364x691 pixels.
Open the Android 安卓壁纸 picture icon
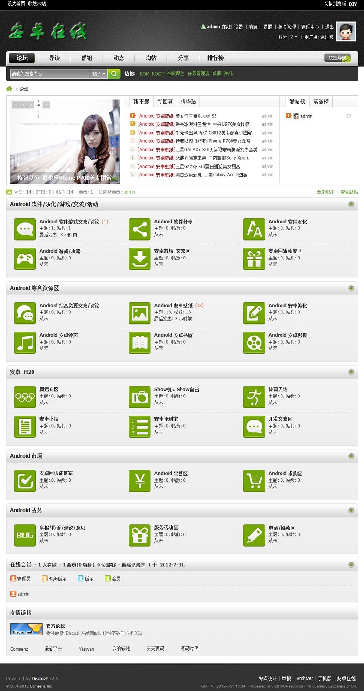click(140, 313)
